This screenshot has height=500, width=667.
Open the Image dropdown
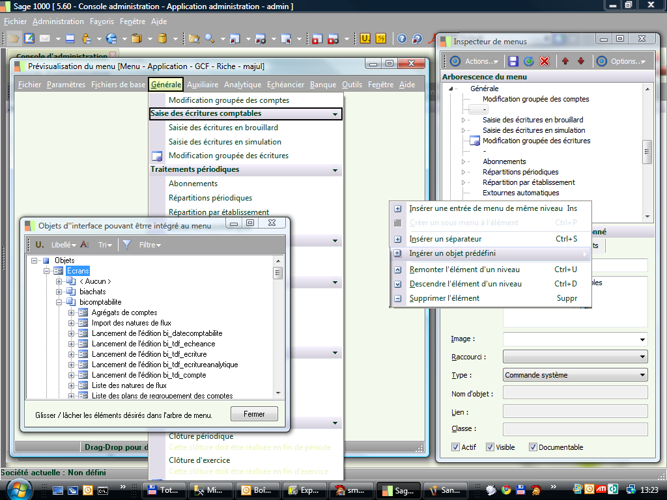(642, 339)
